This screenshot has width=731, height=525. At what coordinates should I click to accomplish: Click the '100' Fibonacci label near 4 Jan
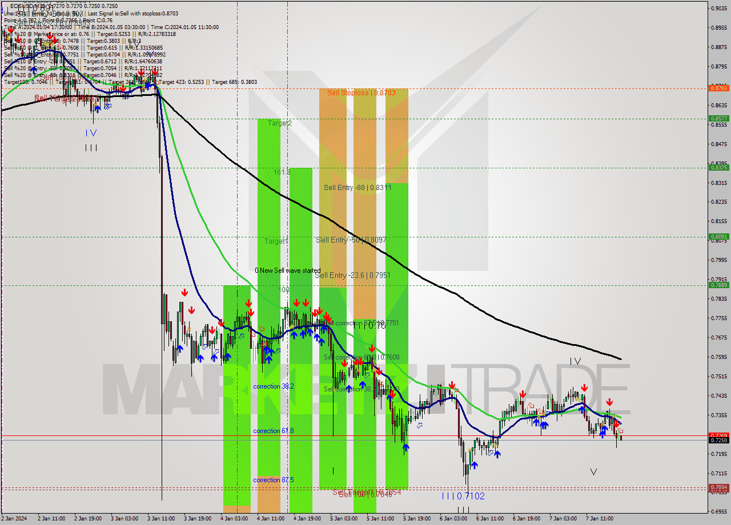(284, 290)
